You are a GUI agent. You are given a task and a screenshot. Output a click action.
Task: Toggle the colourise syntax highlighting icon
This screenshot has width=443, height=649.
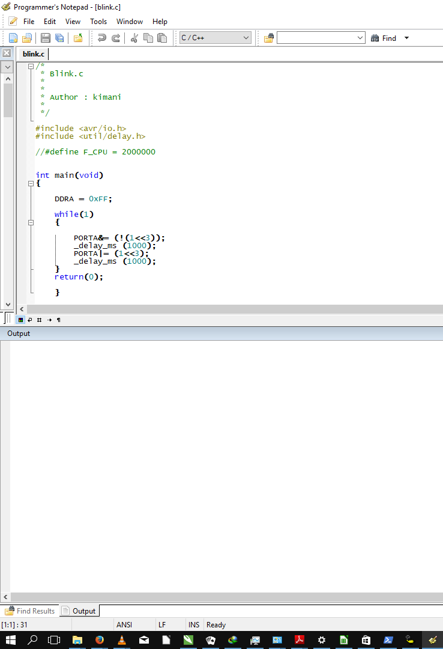[x=20, y=320]
